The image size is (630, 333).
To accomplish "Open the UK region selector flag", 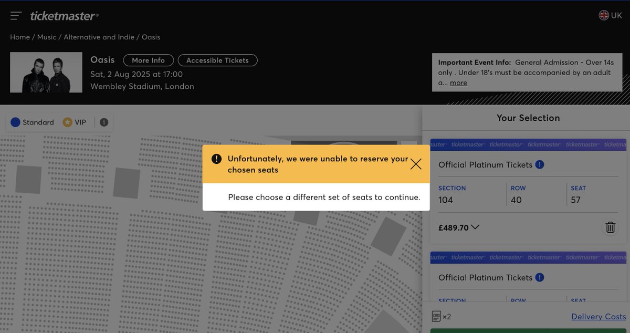I will point(604,15).
